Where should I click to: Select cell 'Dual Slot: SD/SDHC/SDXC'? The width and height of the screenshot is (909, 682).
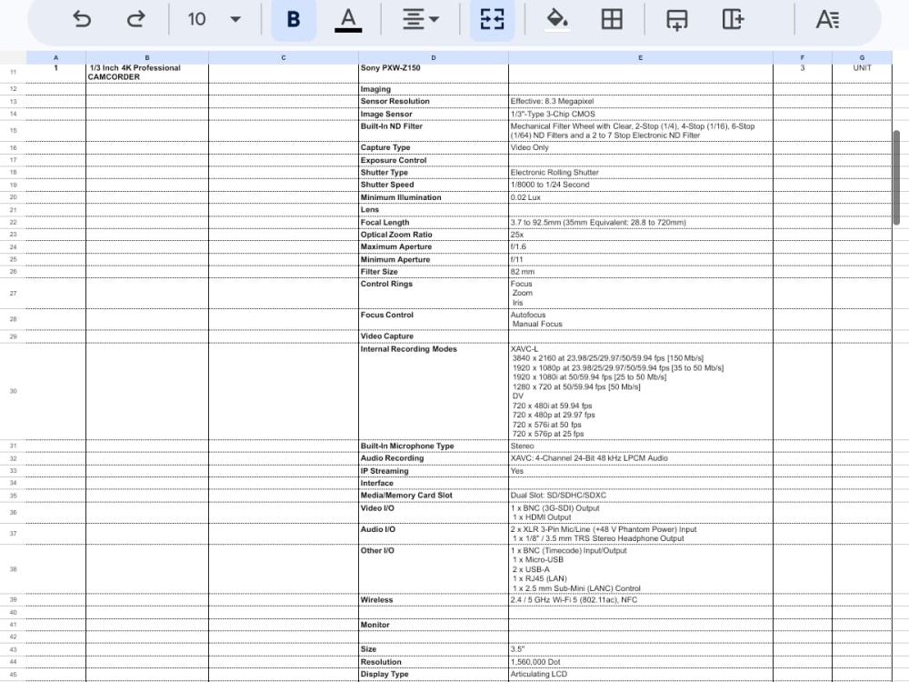tap(641, 496)
